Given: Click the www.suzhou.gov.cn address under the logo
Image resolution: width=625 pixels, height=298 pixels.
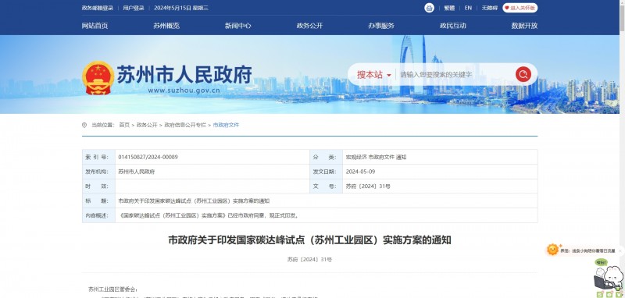Looking at the screenshot, I should coord(184,90).
